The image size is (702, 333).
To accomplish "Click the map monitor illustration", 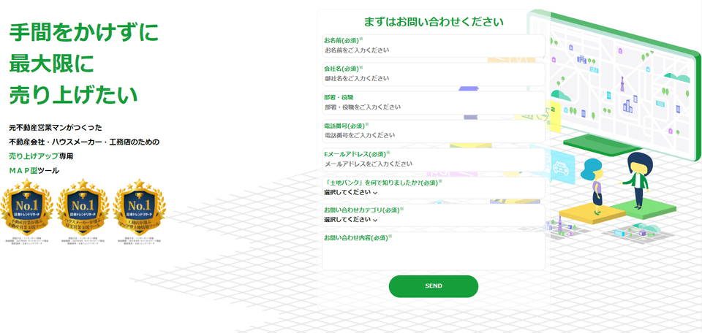I will click(x=622, y=80).
